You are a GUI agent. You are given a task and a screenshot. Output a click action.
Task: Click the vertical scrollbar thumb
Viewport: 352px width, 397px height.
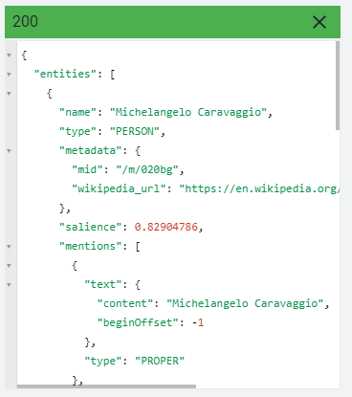pyautogui.click(x=338, y=85)
